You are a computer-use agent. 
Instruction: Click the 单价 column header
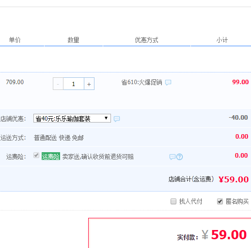point(15,40)
